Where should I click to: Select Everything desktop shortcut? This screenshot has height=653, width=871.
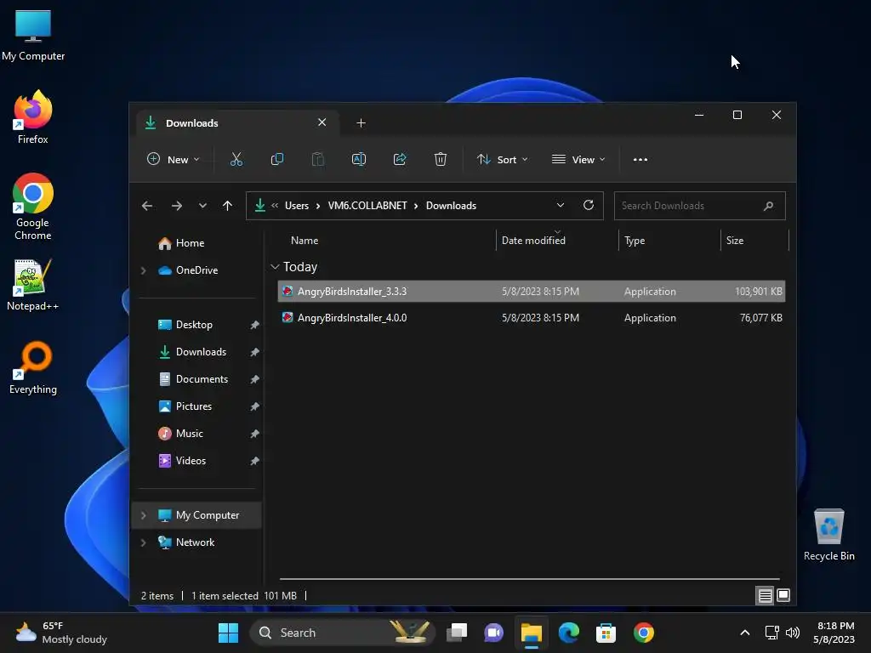(33, 368)
